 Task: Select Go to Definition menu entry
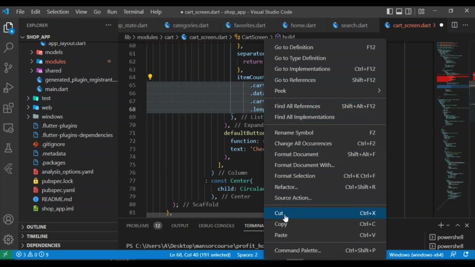click(325, 47)
